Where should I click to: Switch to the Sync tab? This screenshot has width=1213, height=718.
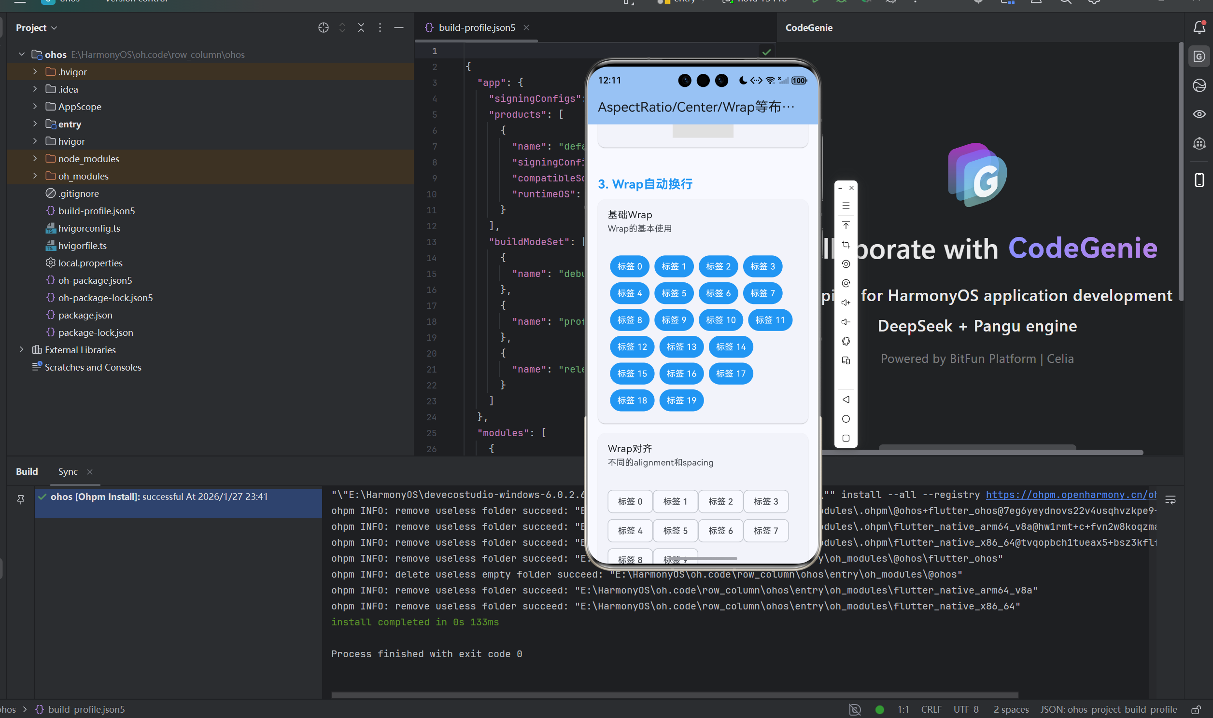point(68,471)
